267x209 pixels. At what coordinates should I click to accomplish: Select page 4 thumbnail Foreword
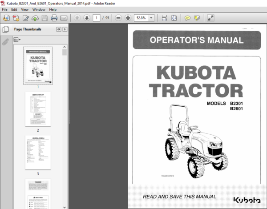coord(38,194)
